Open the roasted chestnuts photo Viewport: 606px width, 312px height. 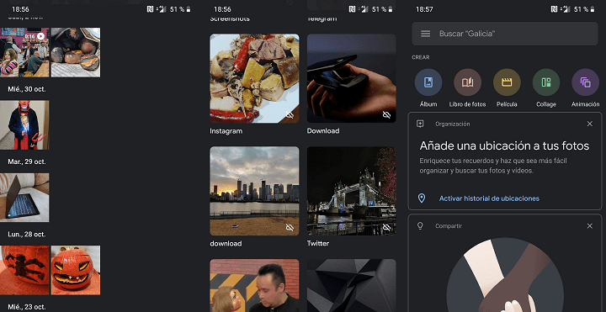tap(76, 52)
